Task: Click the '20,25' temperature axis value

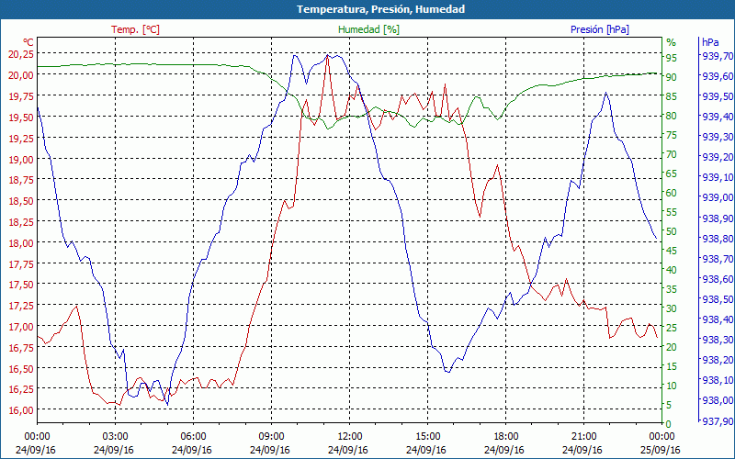Action: click(21, 54)
